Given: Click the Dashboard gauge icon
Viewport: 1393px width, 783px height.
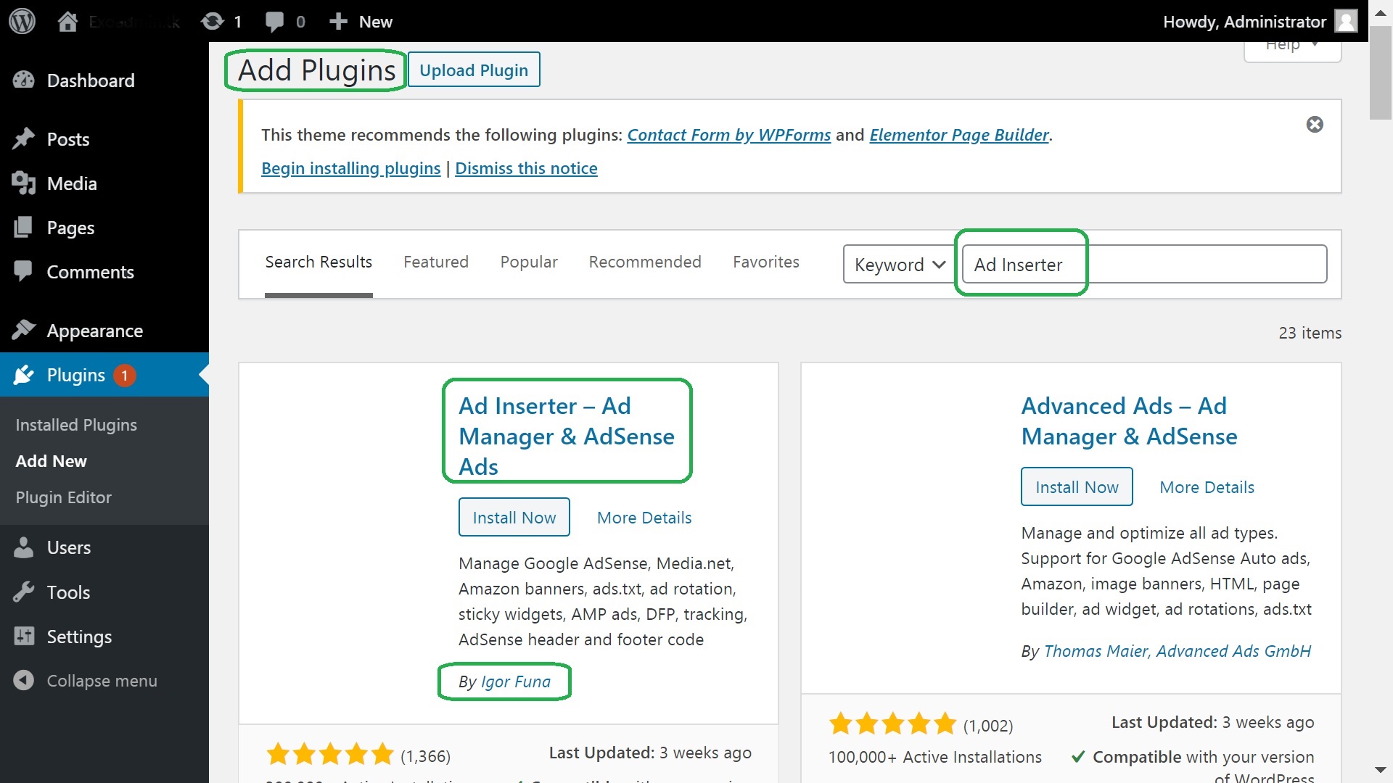Looking at the screenshot, I should coord(23,80).
